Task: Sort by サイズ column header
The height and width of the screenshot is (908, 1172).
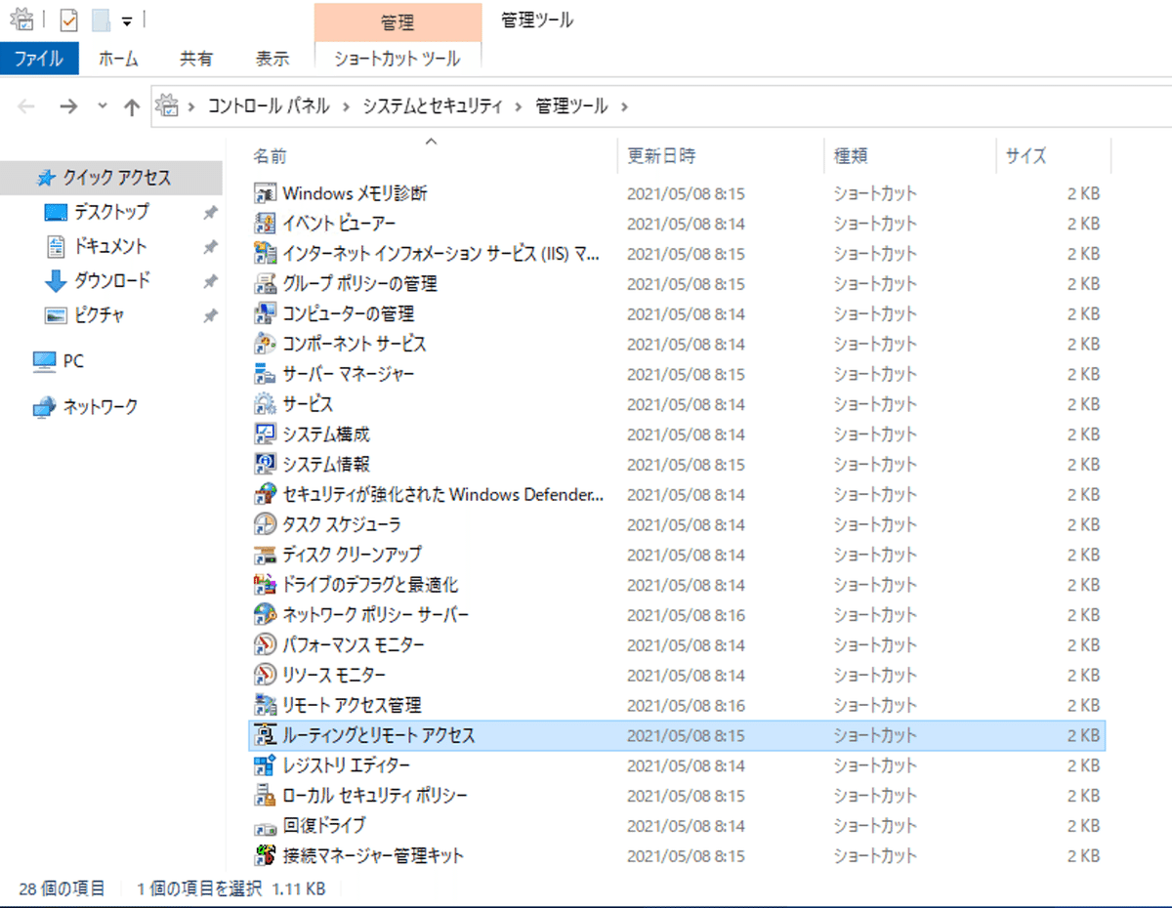Action: [x=1053, y=156]
